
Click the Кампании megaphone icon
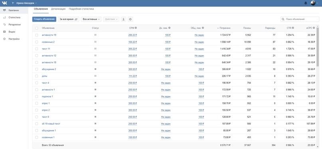(x=4, y=10)
